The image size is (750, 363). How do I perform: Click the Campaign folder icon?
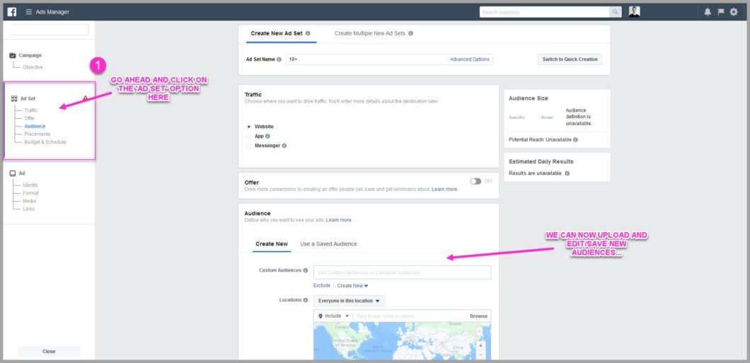coord(13,55)
